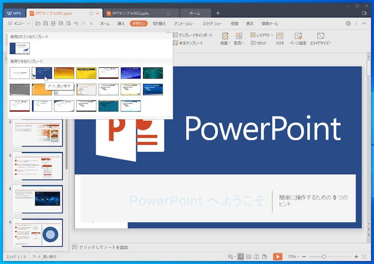This screenshot has width=374, height=264.
Task: Click body template (本文テンプレート) button
Action: pyautogui.click(x=188, y=43)
